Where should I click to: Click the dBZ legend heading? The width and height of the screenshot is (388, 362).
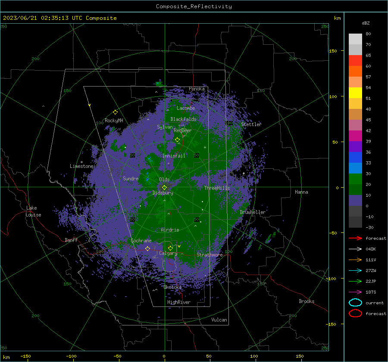pos(366,23)
